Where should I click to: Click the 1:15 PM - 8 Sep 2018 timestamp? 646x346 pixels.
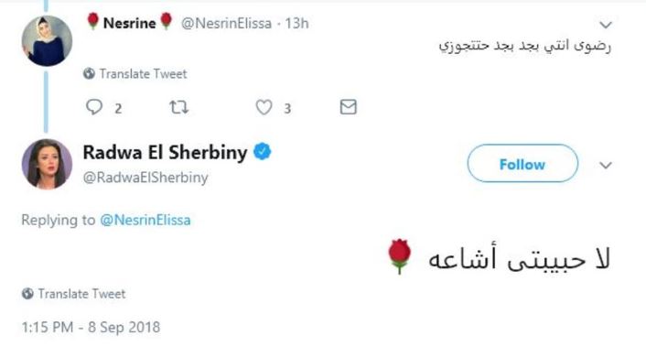pos(91,328)
